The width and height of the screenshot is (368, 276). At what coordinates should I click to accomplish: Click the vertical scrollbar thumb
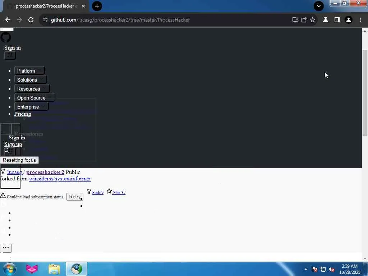point(365,93)
